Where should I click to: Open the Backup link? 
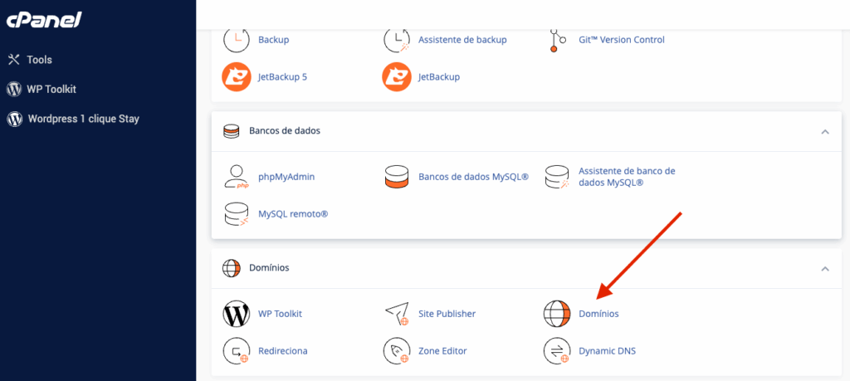click(273, 40)
